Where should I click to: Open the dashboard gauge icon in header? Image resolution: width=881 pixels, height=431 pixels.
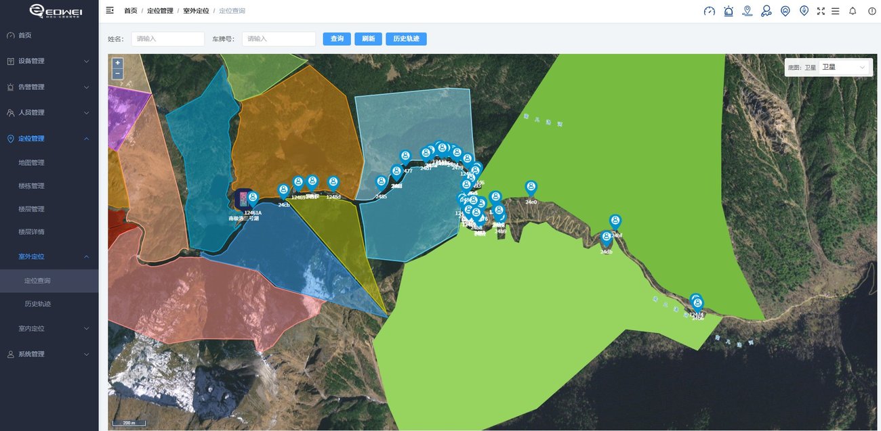(x=710, y=11)
